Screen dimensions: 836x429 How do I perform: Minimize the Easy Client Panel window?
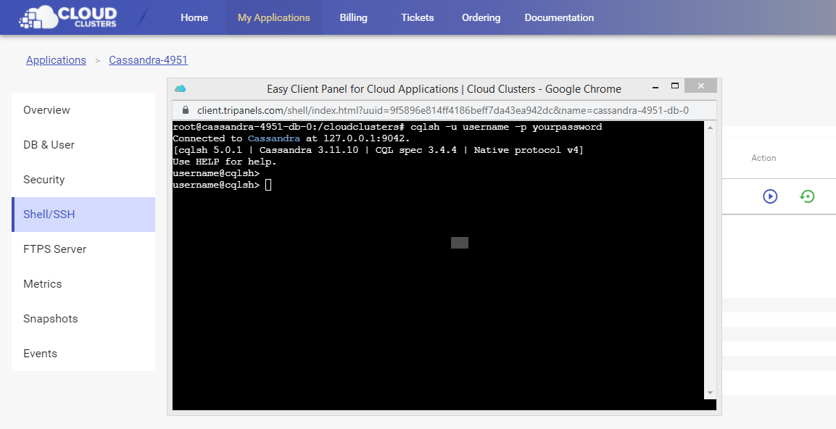[654, 86]
